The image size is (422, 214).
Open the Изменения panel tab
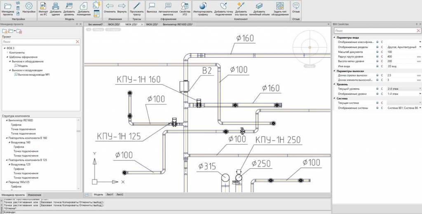coord(35,195)
